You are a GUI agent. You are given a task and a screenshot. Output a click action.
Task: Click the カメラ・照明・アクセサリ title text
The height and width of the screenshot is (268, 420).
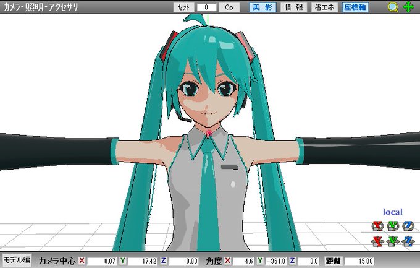41,7
